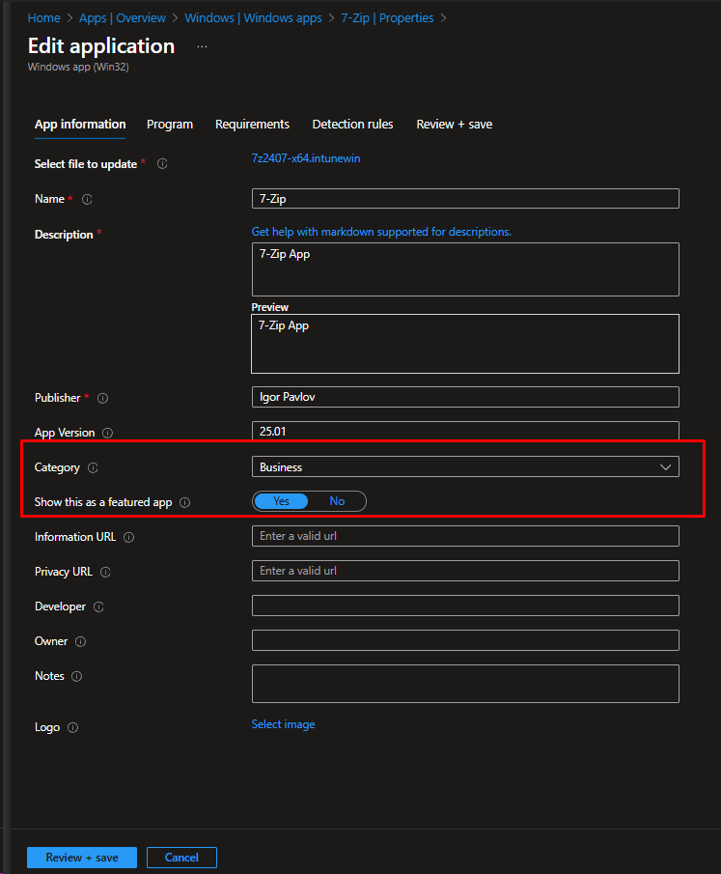Navigate to Home in the breadcrumb
This screenshot has width=721, height=874.
44,17
